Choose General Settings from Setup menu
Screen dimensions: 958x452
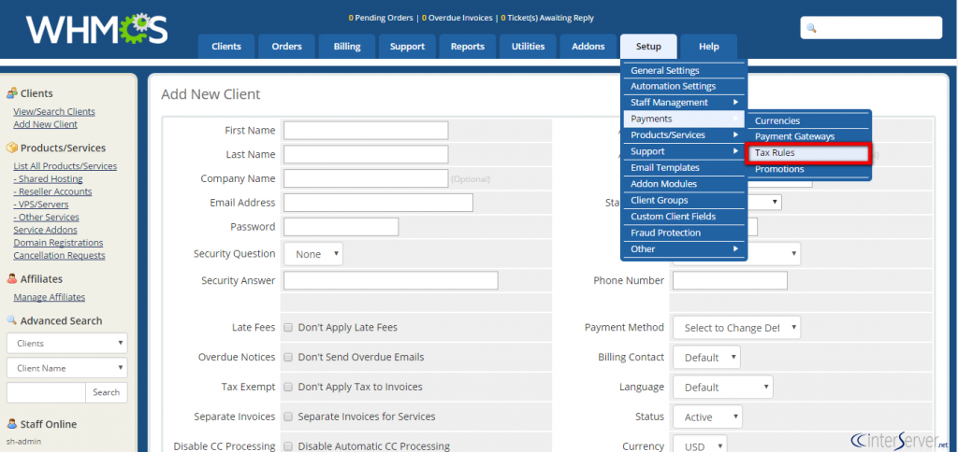click(x=684, y=70)
